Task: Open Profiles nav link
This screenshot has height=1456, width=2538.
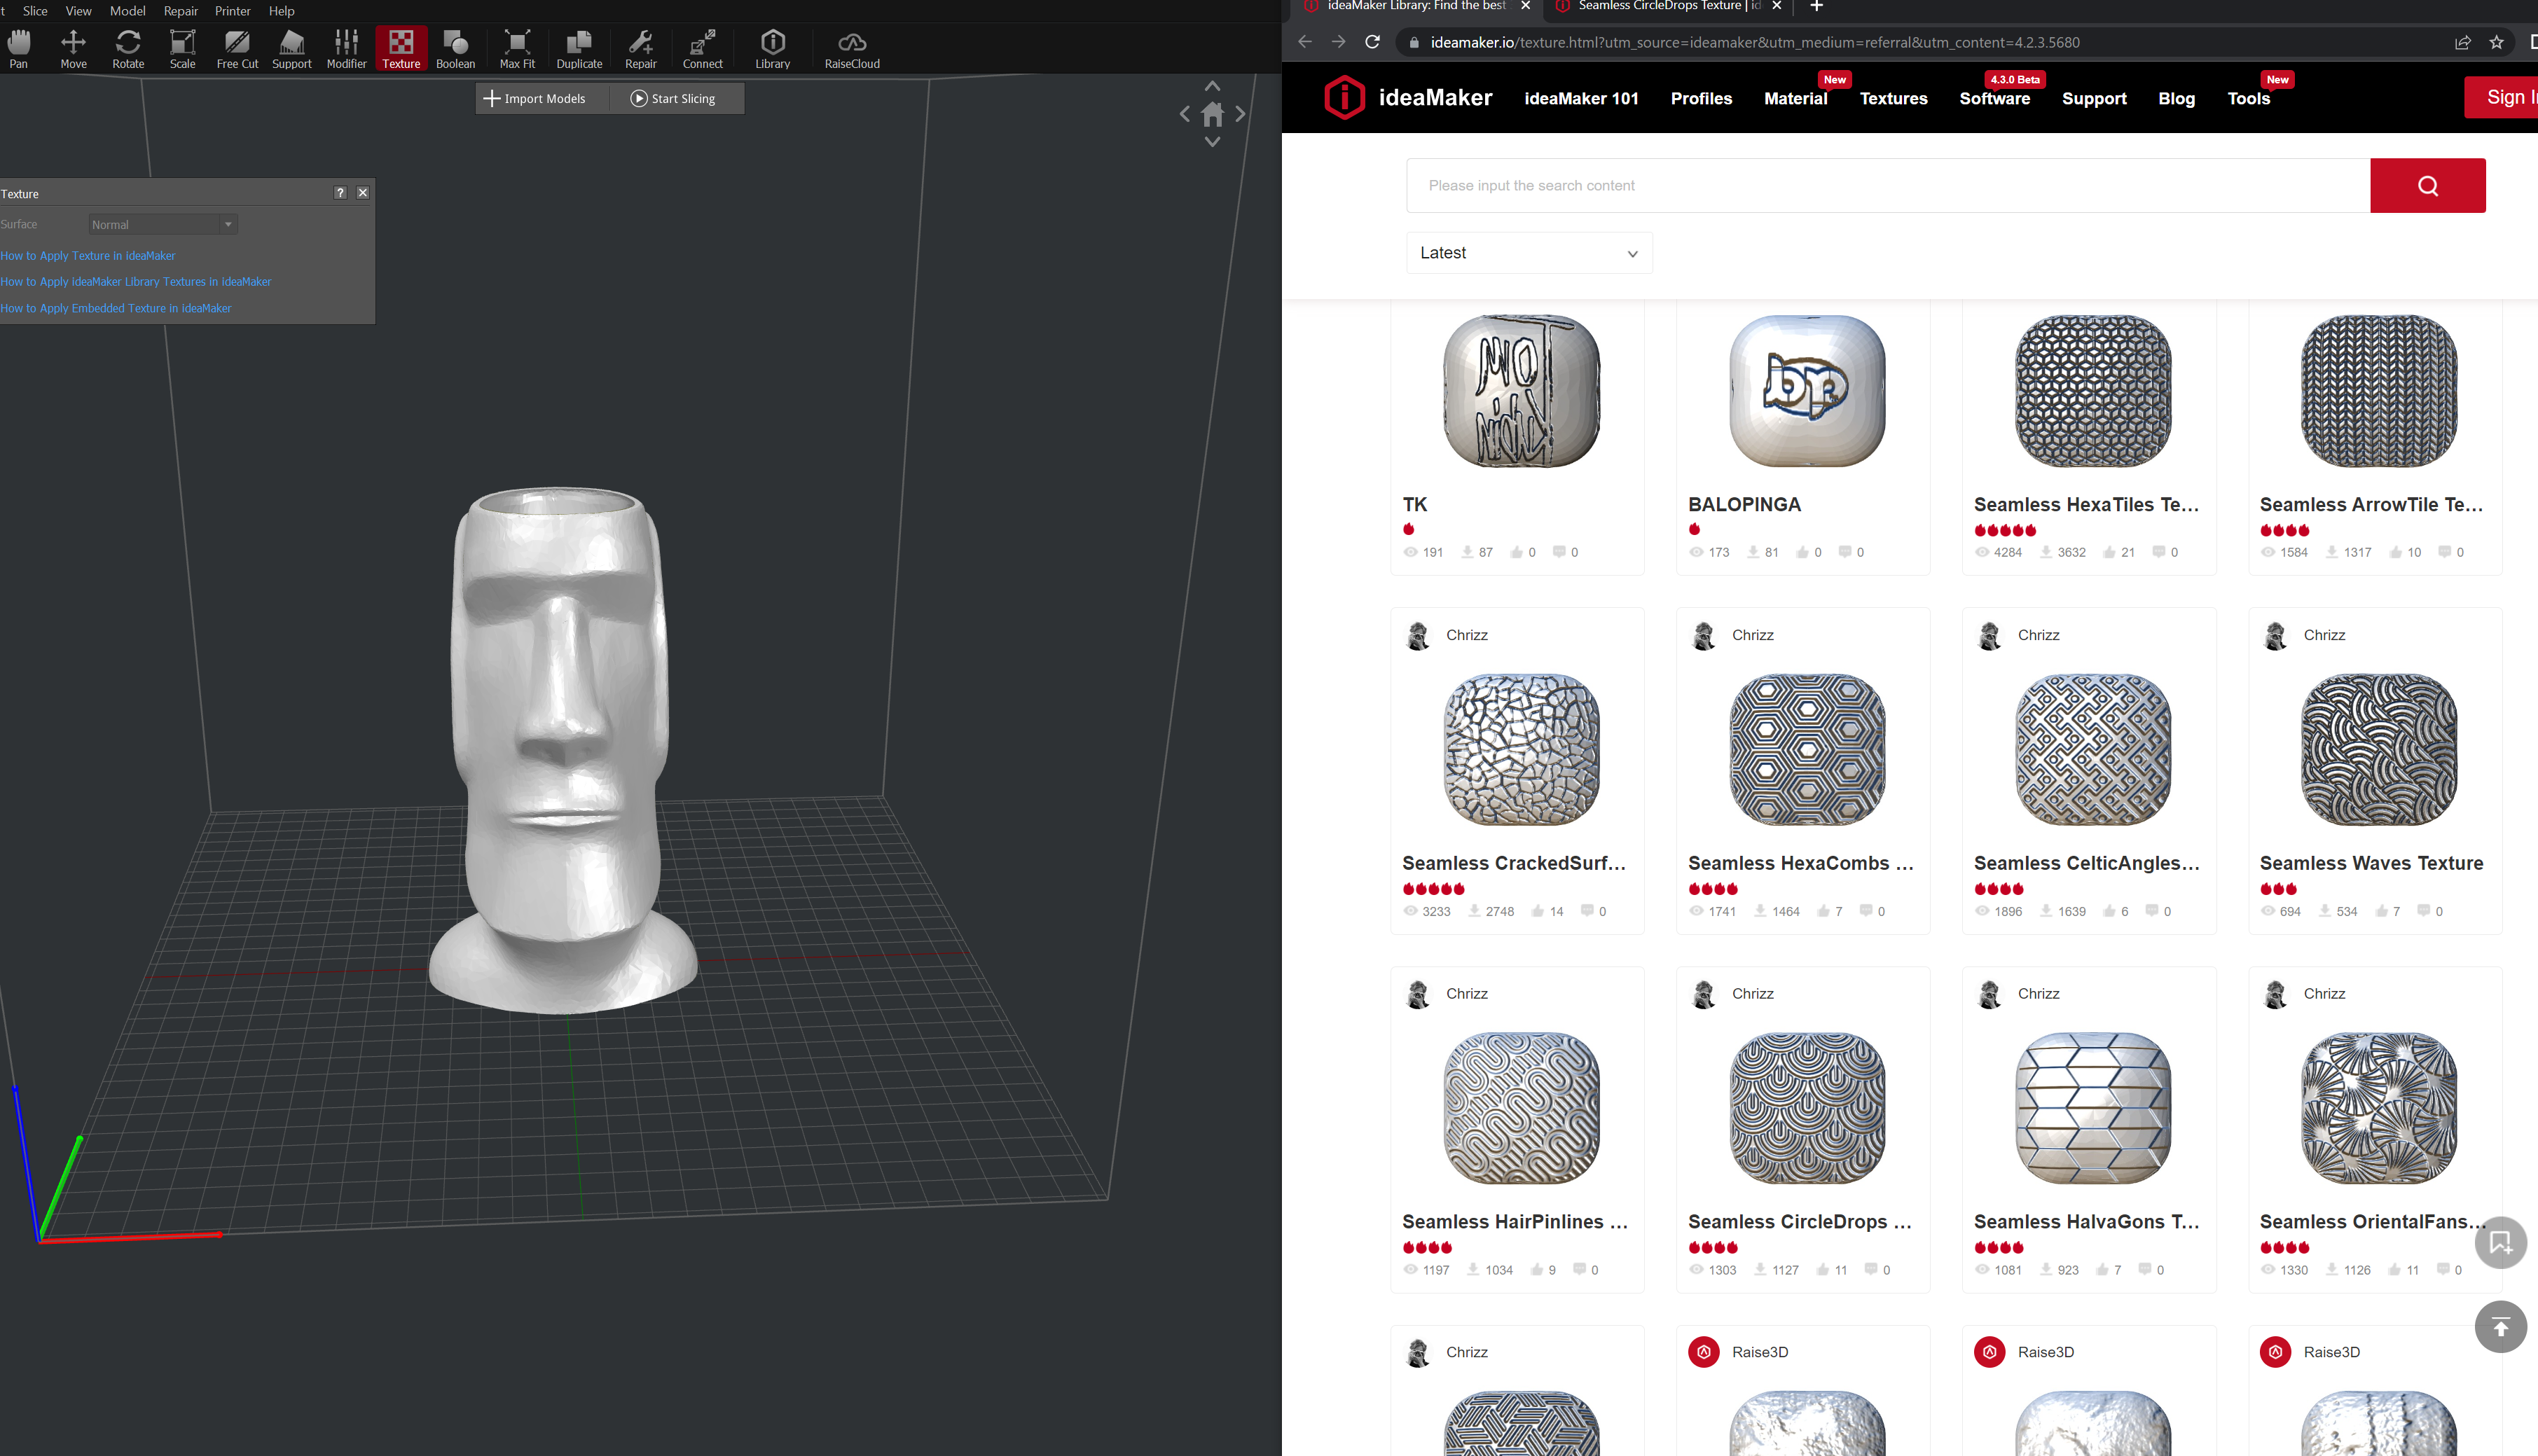Action: click(x=1701, y=98)
